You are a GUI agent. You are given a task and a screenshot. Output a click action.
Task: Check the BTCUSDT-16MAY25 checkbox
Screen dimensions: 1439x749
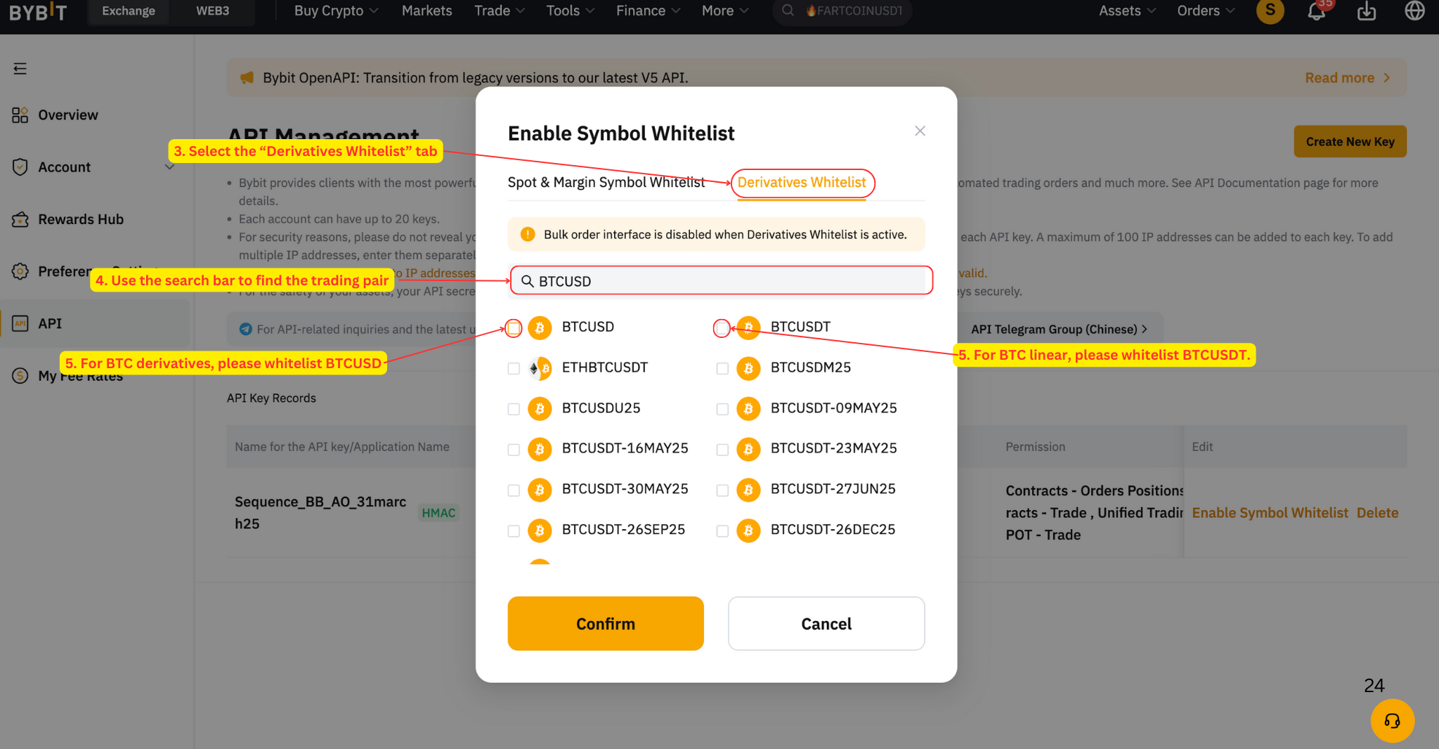click(514, 450)
